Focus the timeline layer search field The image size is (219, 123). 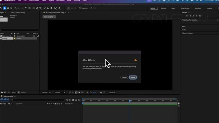coord(37,100)
